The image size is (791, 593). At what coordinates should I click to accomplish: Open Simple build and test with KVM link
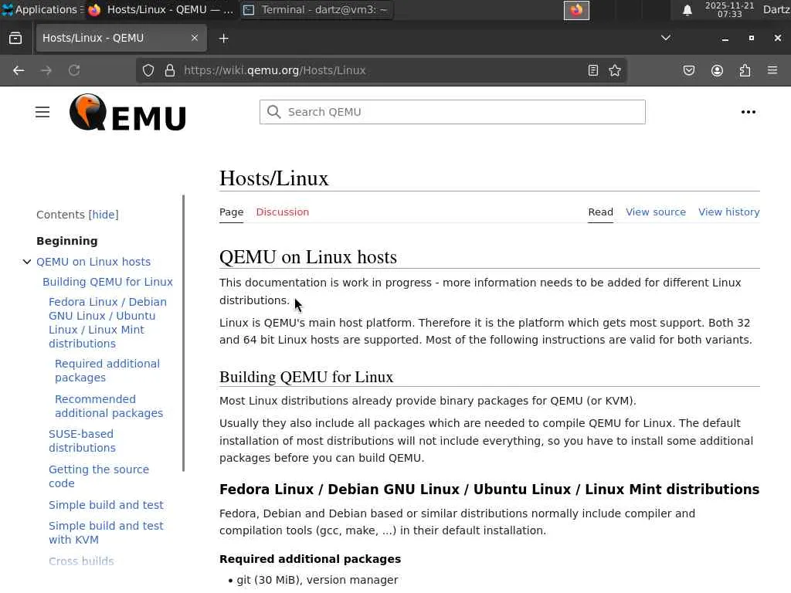pyautogui.click(x=106, y=533)
